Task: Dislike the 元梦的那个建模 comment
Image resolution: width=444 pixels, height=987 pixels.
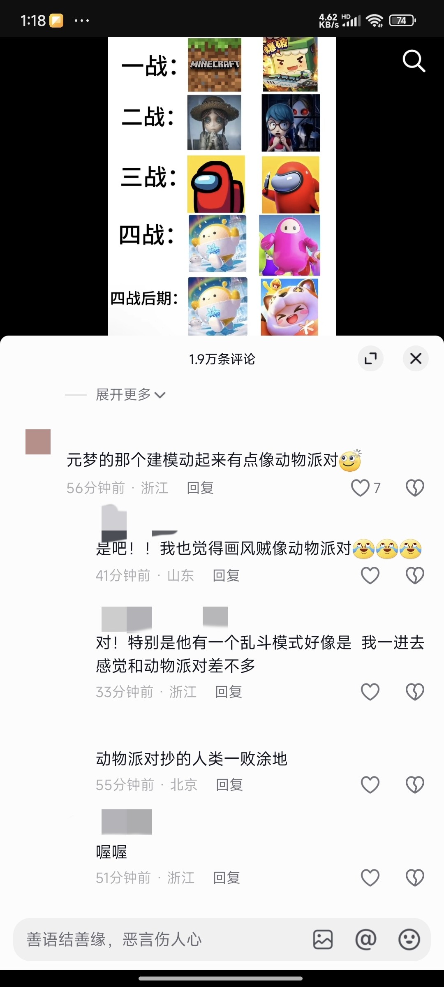Action: tap(415, 488)
